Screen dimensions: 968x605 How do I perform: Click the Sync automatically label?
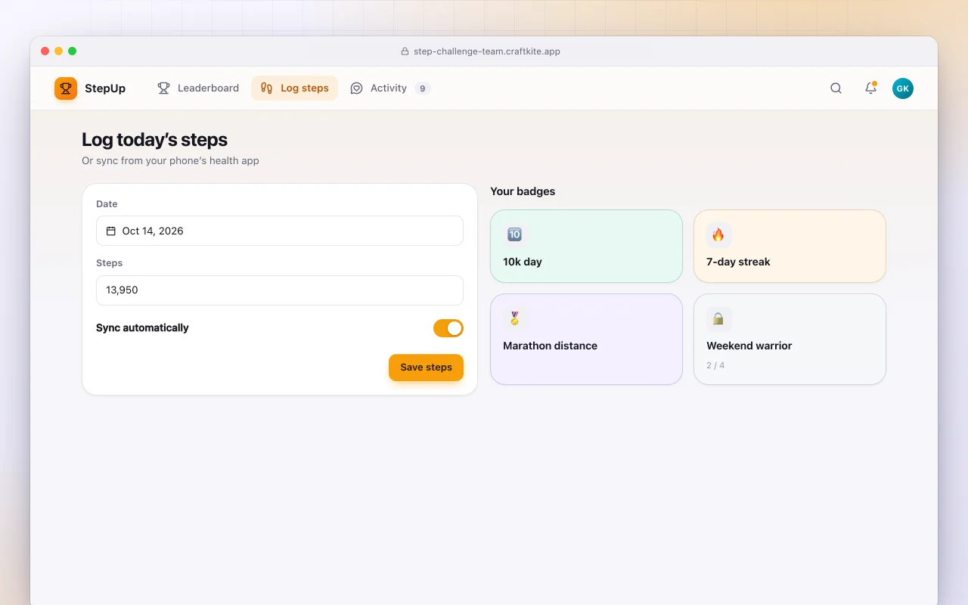click(x=142, y=328)
